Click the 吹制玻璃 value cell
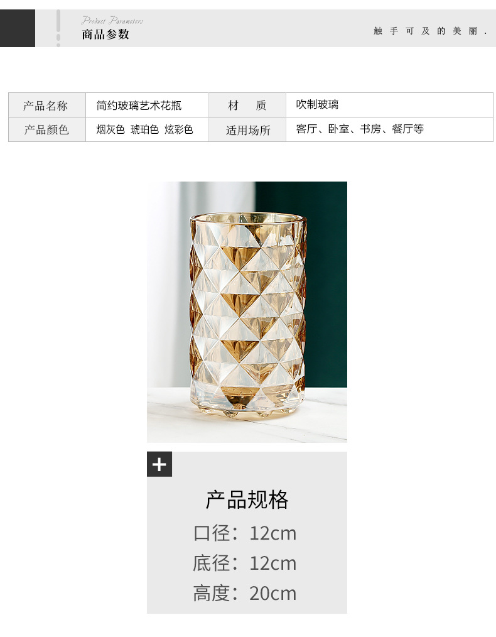The height and width of the screenshot is (637, 496). 389,105
